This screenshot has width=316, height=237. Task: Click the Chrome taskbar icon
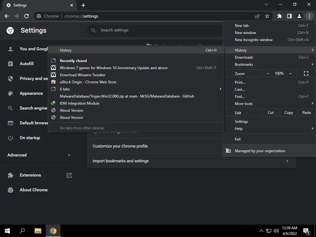(53, 231)
